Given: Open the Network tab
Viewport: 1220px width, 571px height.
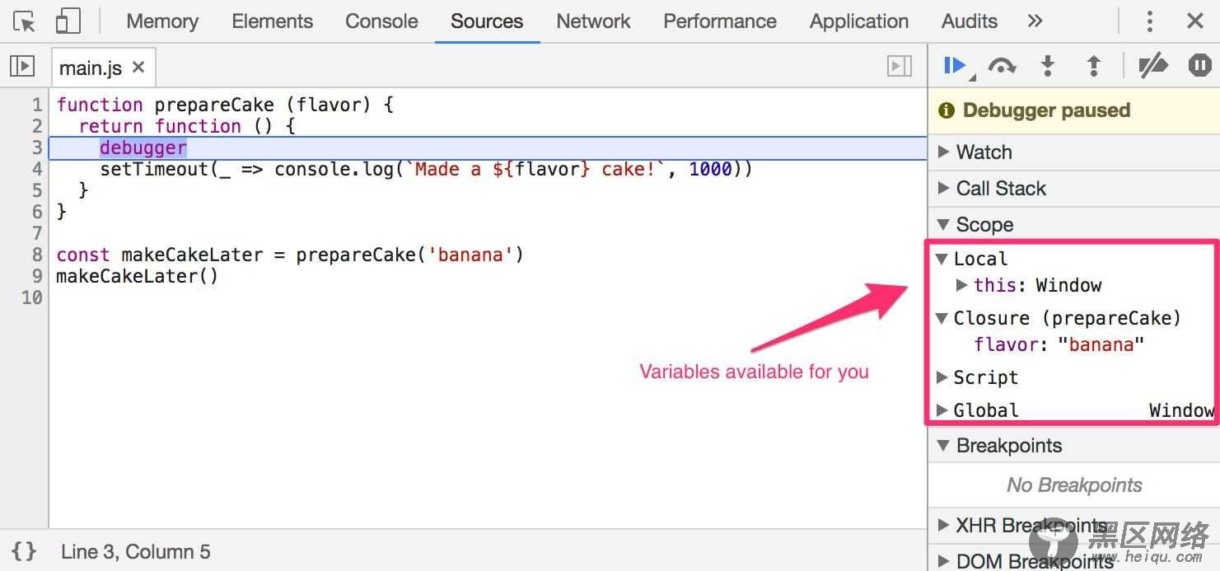Looking at the screenshot, I should pos(593,21).
